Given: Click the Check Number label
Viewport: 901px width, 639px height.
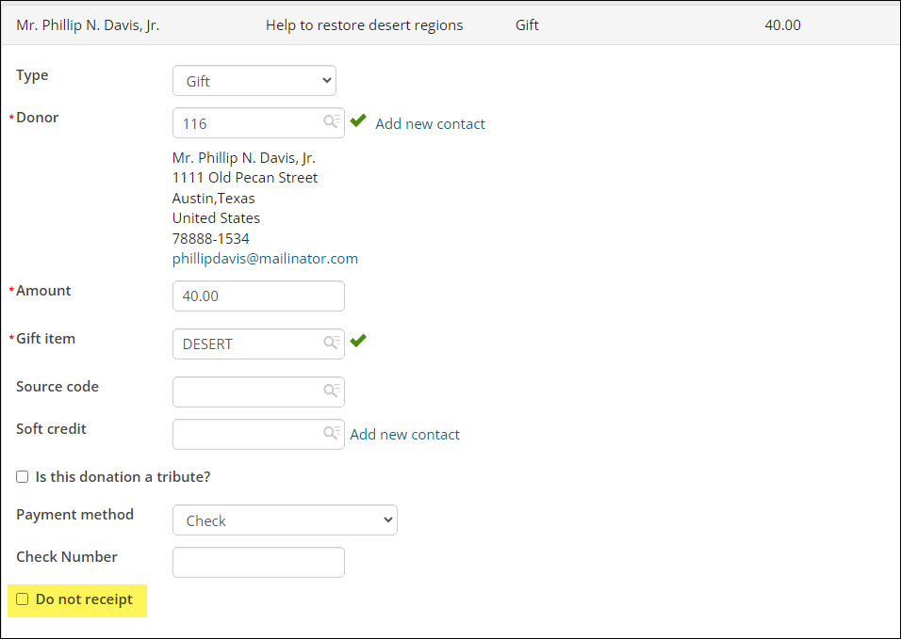Looking at the screenshot, I should [67, 557].
